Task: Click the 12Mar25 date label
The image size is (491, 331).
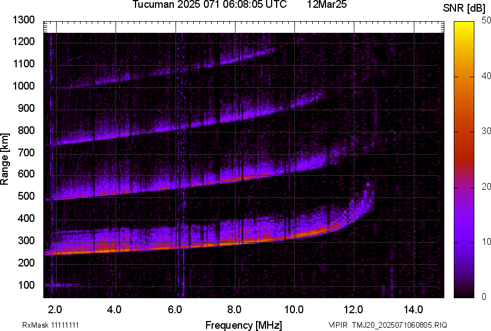Action: (327, 5)
